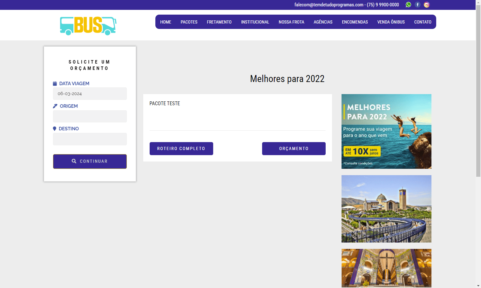This screenshot has width=481, height=288.
Task: Click the pencil icon next to Origem
Action: click(55, 106)
